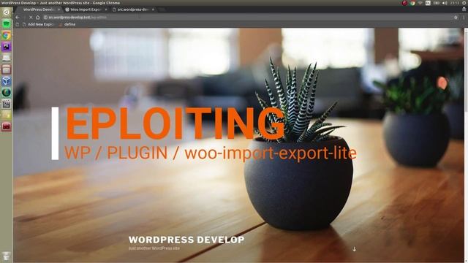
Task: Switch to the src.wordpress-develop tab
Action: click(x=133, y=9)
